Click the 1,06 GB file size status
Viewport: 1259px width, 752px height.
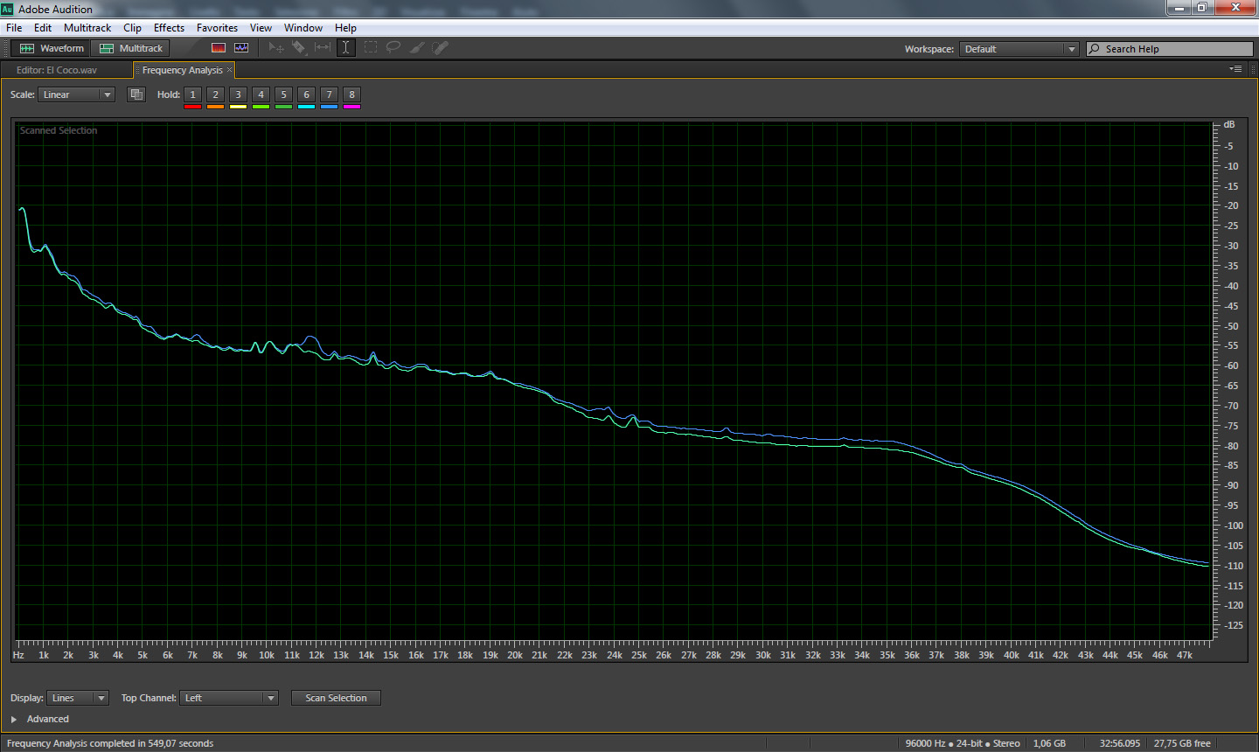[1049, 743]
